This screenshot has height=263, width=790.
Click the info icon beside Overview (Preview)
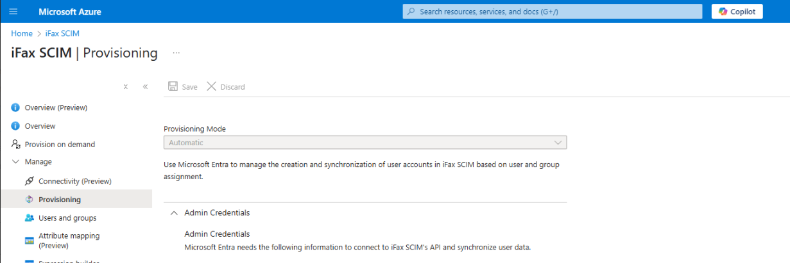pyautogui.click(x=15, y=108)
